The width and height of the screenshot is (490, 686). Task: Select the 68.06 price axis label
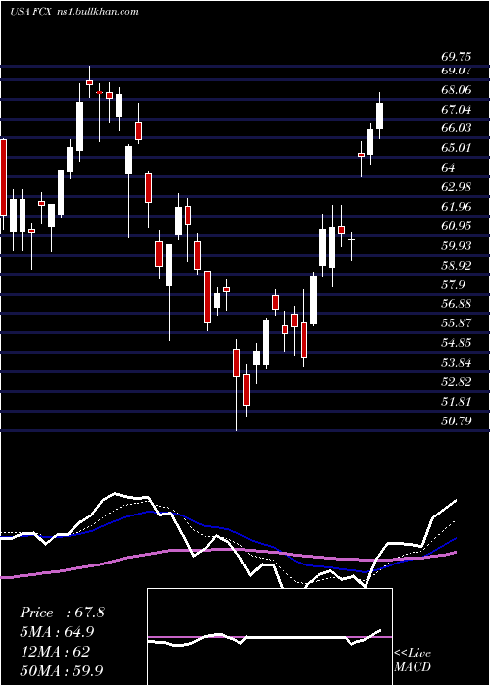pos(457,90)
